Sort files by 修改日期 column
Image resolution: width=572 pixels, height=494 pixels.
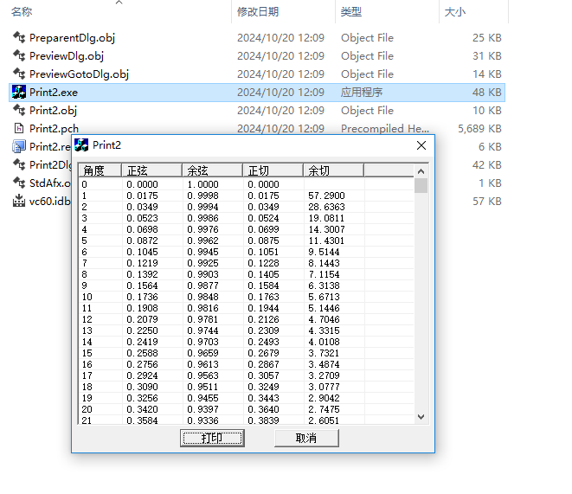pos(258,12)
